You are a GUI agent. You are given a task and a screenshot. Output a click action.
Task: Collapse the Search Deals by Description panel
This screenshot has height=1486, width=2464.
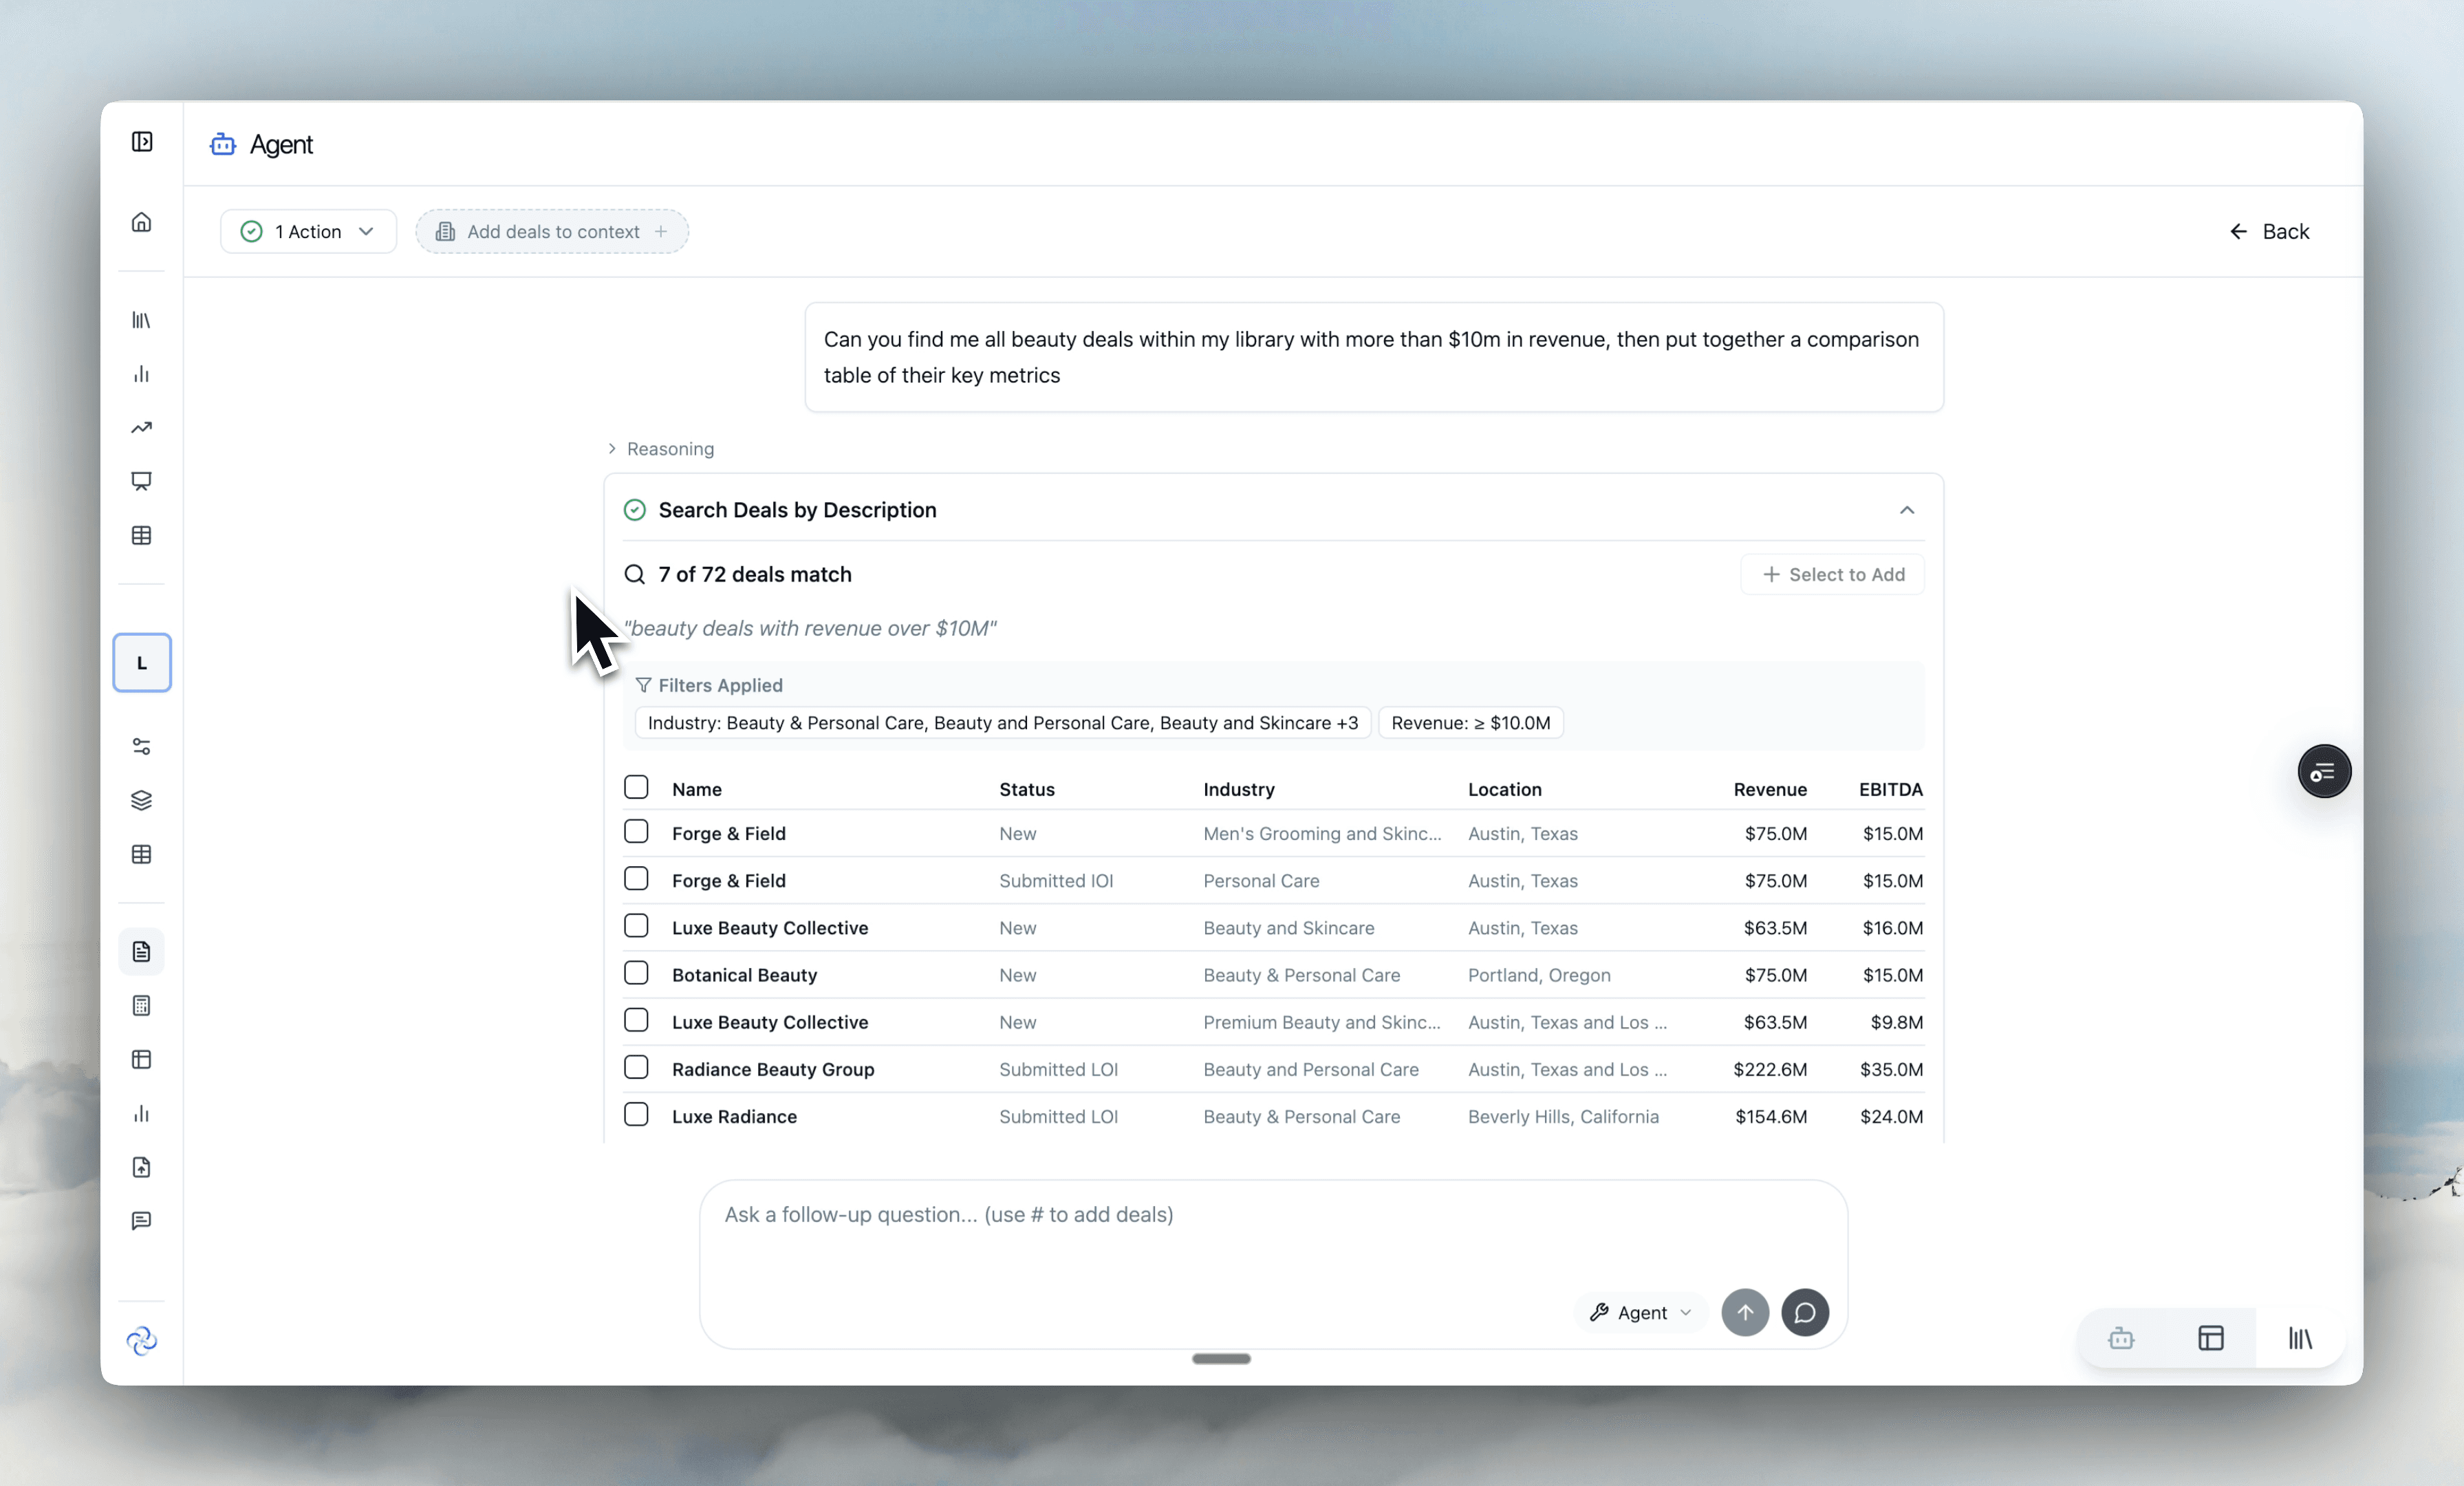coord(1906,510)
